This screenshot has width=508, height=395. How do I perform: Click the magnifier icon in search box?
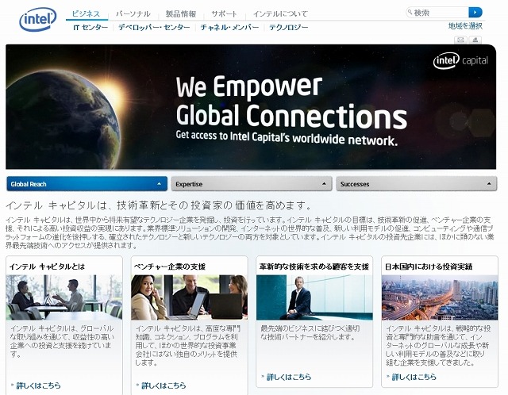click(x=410, y=13)
